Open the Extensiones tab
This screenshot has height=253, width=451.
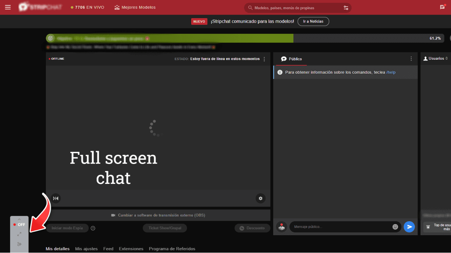[x=131, y=249]
